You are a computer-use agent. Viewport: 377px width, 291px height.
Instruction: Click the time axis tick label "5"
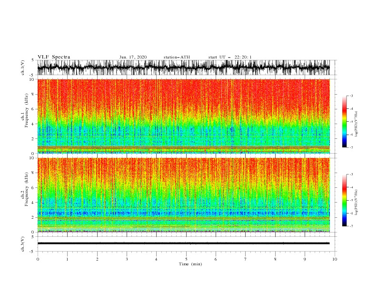[x=186, y=259]
